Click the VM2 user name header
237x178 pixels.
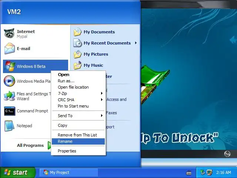tap(14, 11)
